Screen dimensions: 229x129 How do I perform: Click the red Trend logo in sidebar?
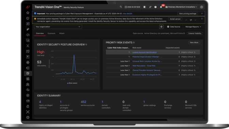click(x=28, y=7)
